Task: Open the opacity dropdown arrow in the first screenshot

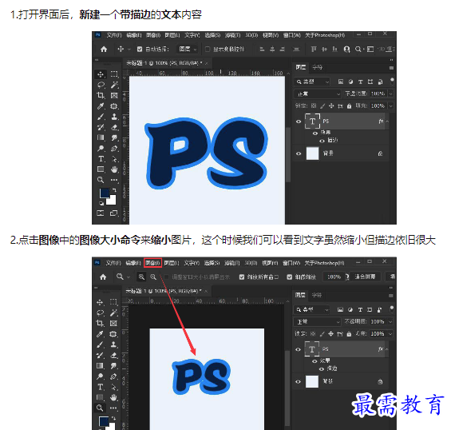Action: 390,94
